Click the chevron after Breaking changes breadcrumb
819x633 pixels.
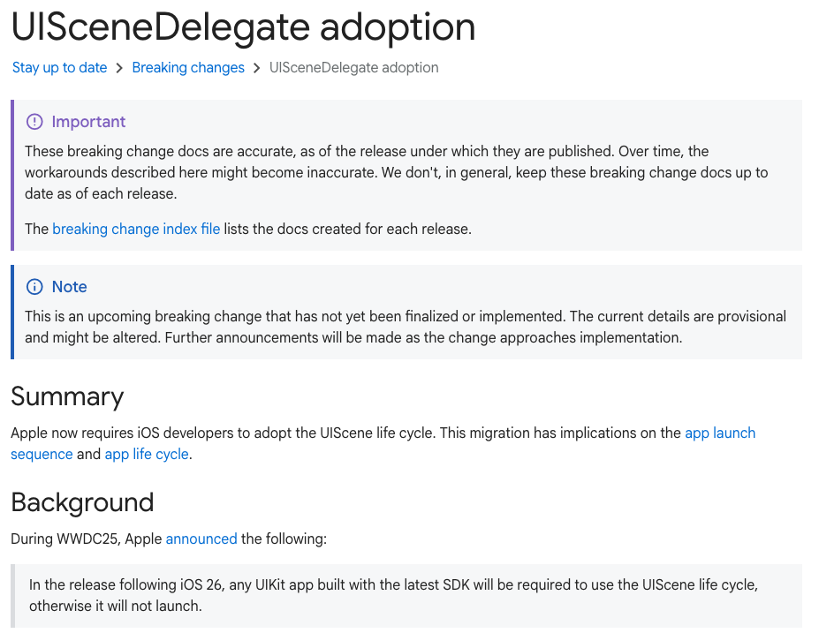257,68
